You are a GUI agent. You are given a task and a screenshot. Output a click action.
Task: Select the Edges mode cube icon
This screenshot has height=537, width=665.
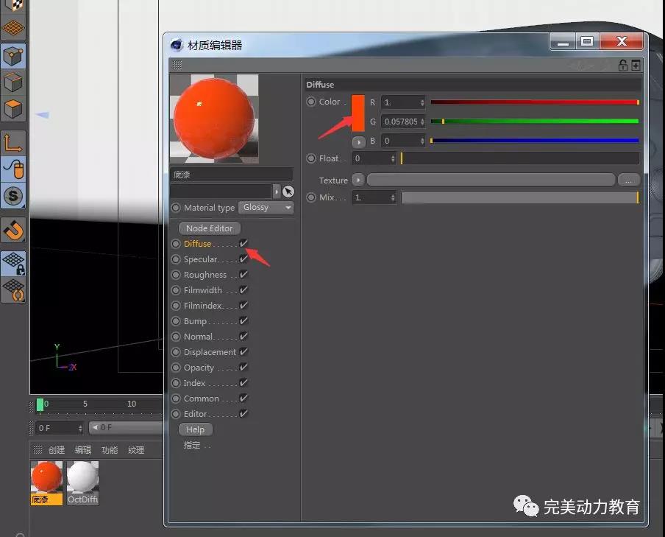[13, 83]
